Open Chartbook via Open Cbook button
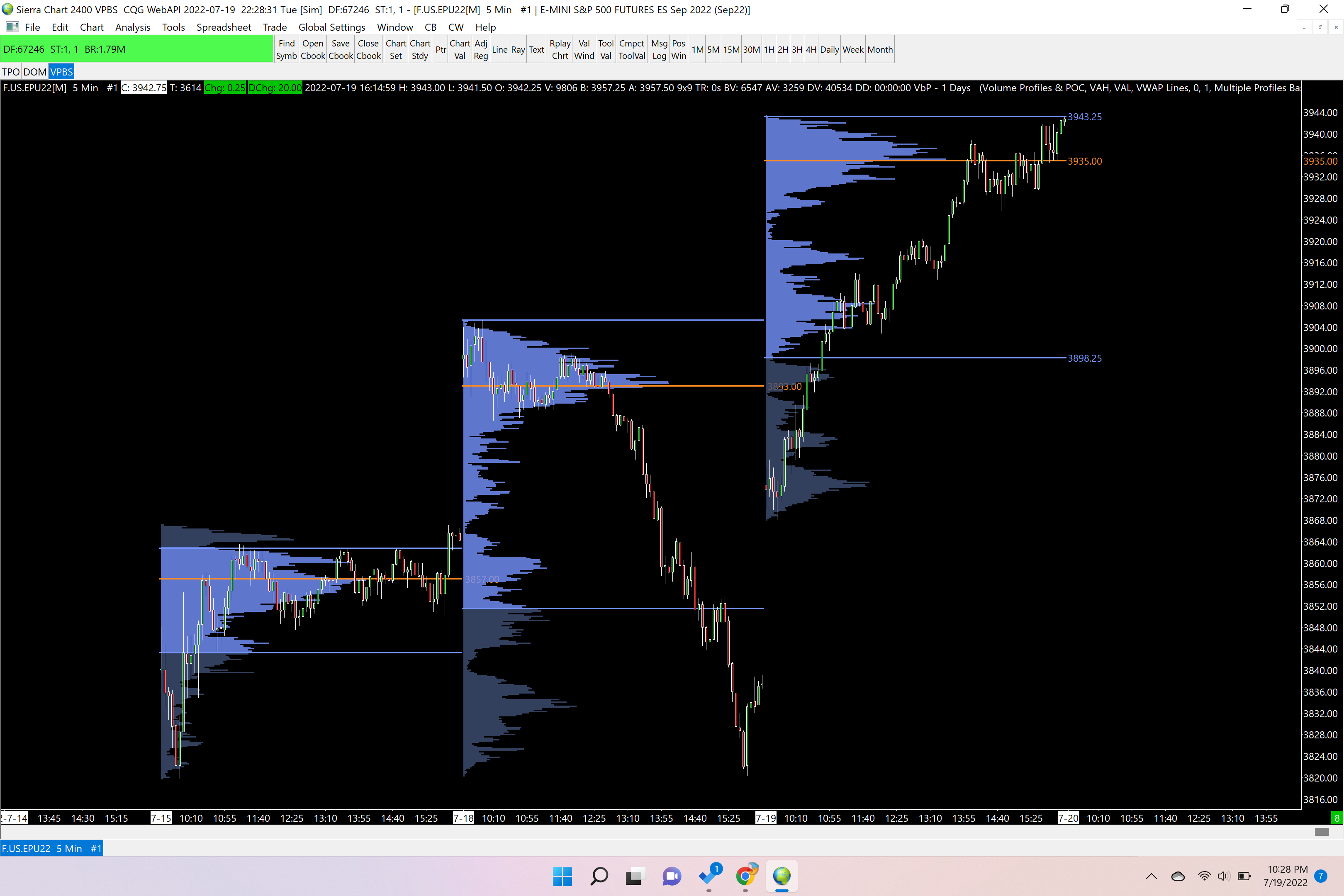Viewport: 1344px width, 896px height. [313, 49]
